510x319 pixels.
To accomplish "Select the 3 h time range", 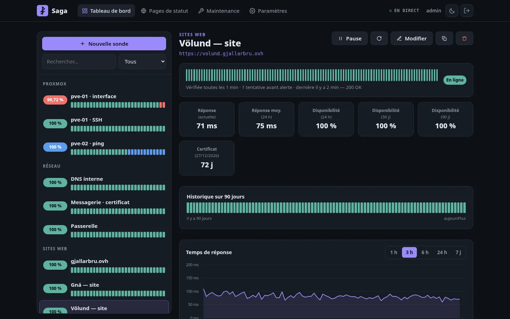I will point(409,252).
